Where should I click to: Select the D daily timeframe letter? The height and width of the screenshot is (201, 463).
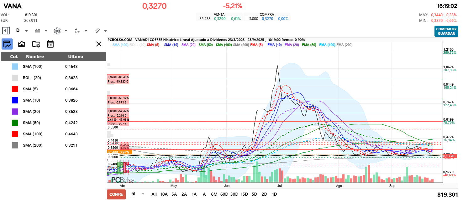pyautogui.click(x=18, y=30)
